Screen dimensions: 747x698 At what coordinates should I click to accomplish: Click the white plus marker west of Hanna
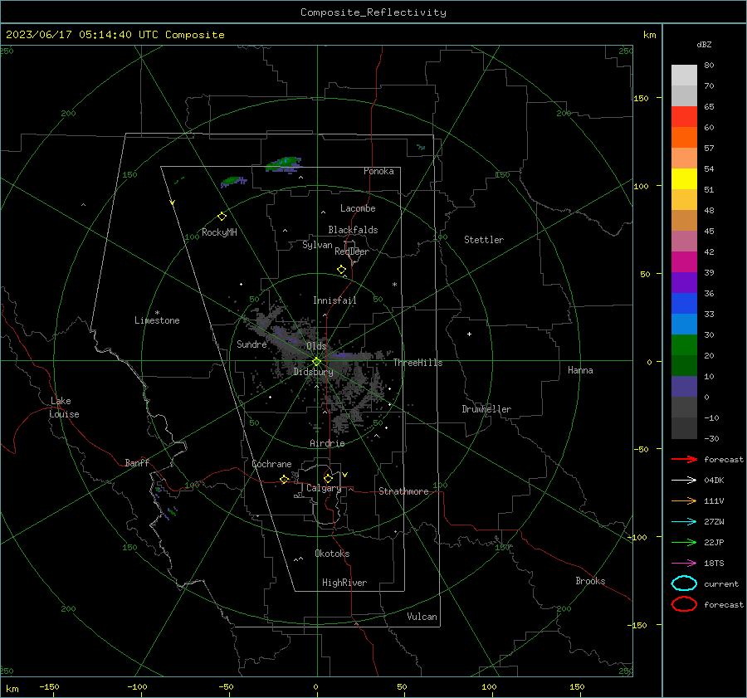pyautogui.click(x=469, y=334)
